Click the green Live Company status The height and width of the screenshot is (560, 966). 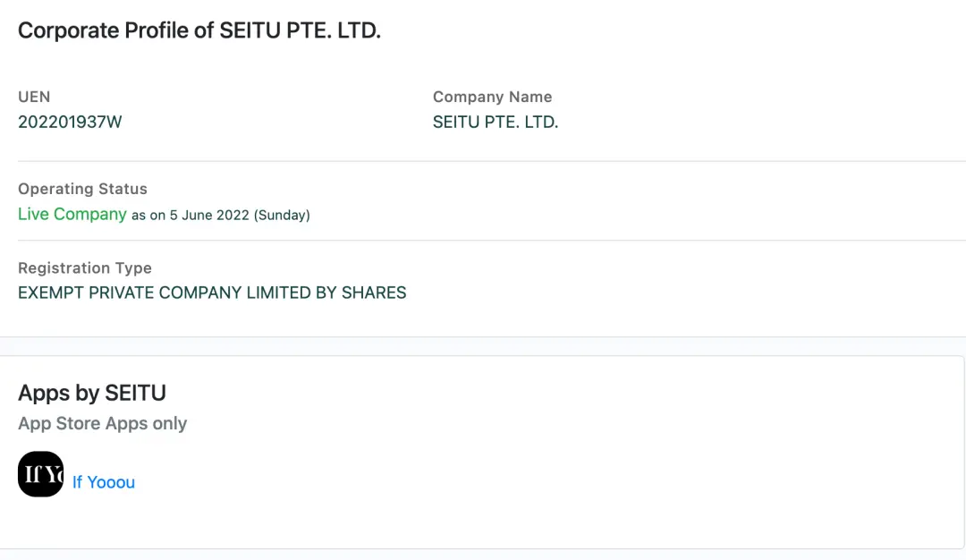tap(72, 215)
